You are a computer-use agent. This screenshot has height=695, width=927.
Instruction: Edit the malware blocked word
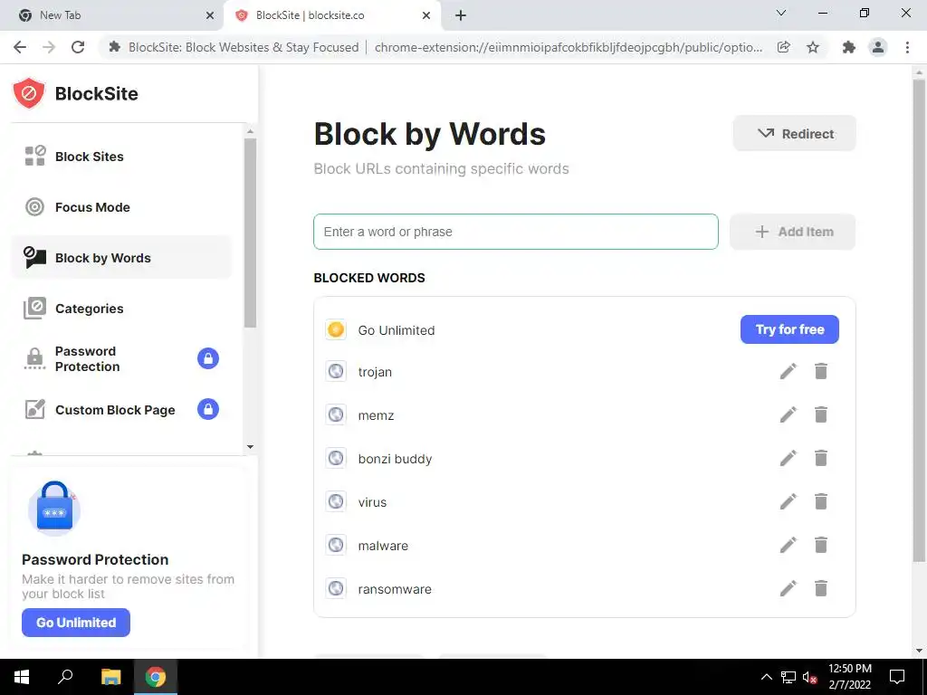click(788, 545)
